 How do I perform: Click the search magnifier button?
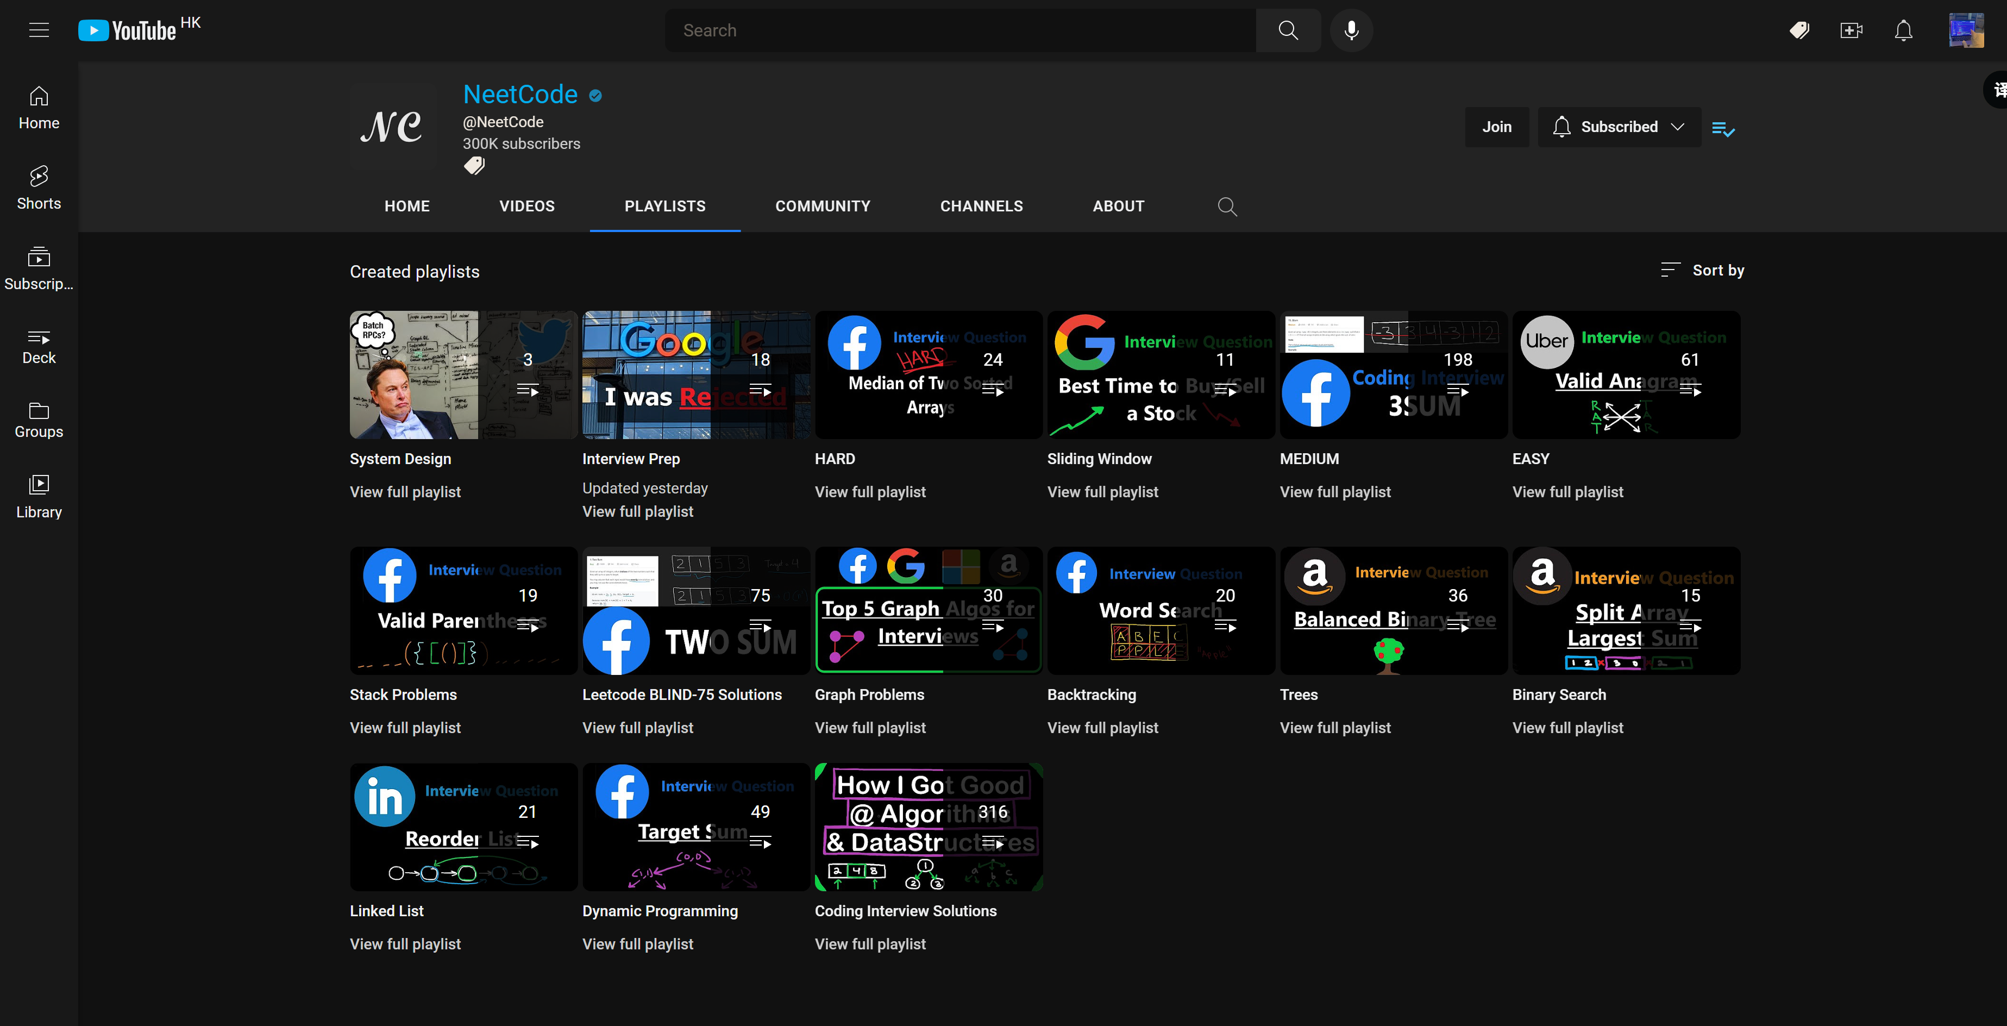1288,30
